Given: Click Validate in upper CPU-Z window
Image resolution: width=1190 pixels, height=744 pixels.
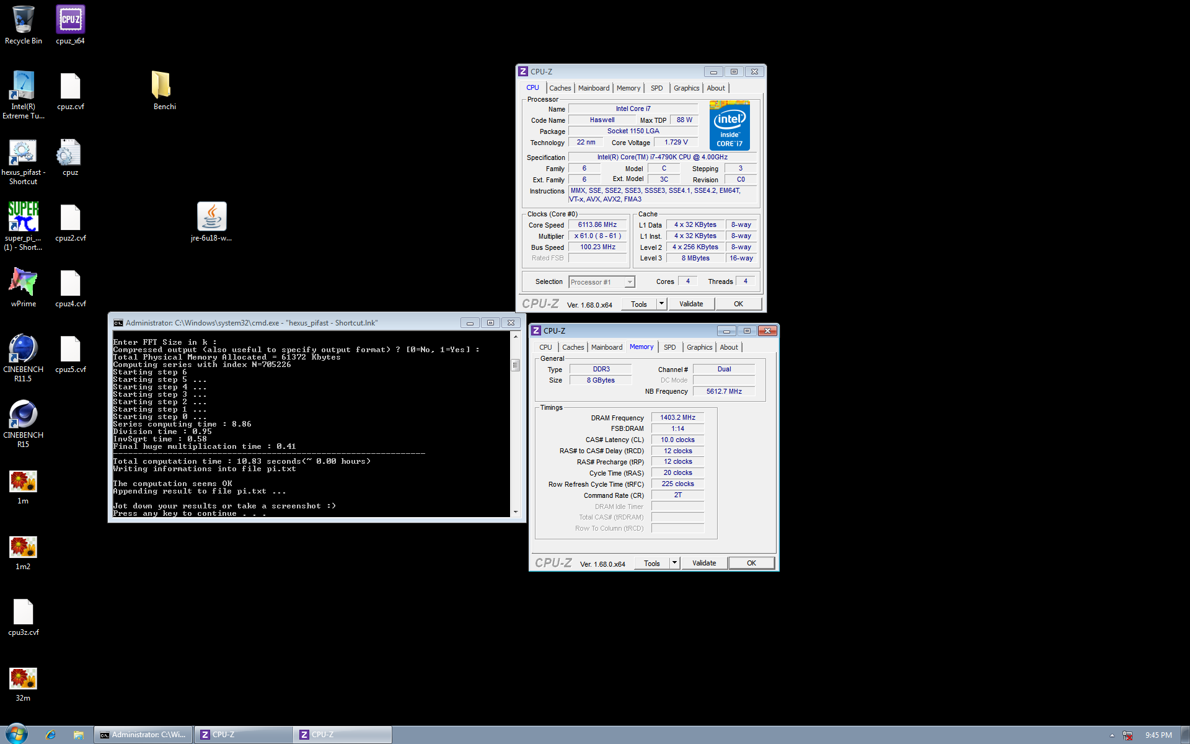Looking at the screenshot, I should click(691, 304).
